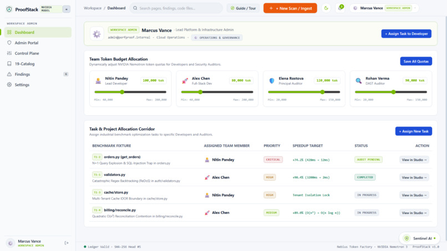The height and width of the screenshot is (251, 447).
Task: Click Nitin Pandey avatar in orders.py row
Action: pyautogui.click(x=207, y=160)
